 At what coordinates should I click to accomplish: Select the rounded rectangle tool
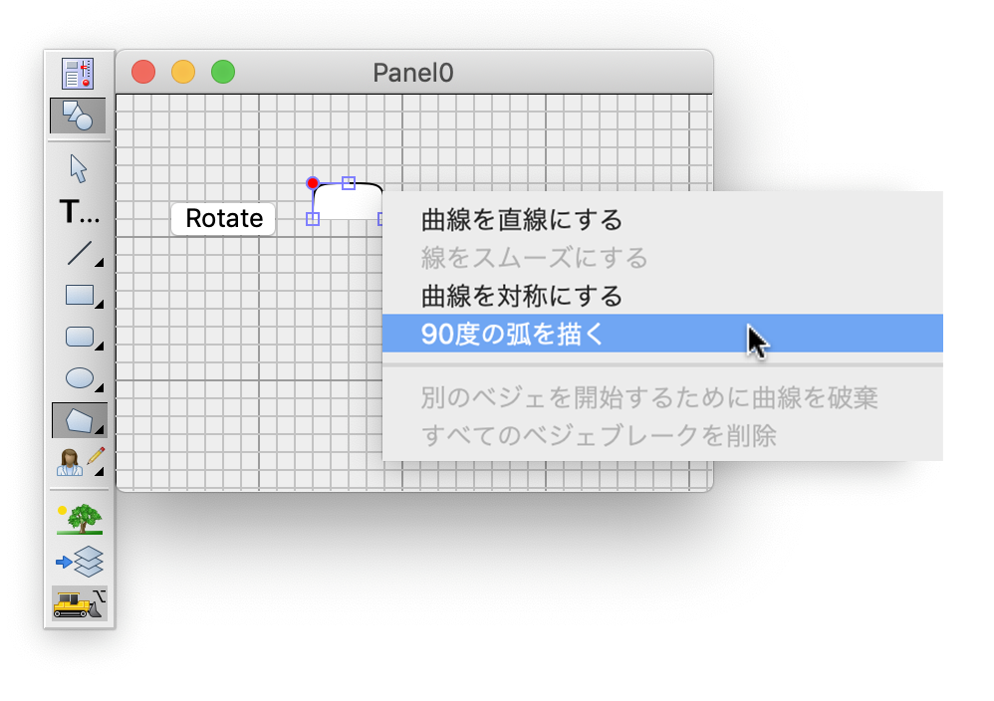(79, 337)
